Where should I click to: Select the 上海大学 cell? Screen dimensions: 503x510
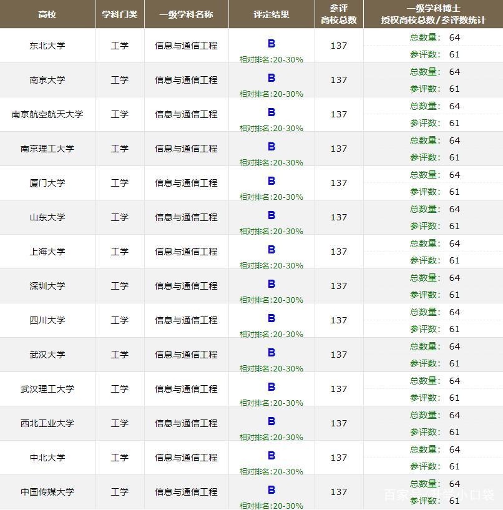(x=47, y=252)
